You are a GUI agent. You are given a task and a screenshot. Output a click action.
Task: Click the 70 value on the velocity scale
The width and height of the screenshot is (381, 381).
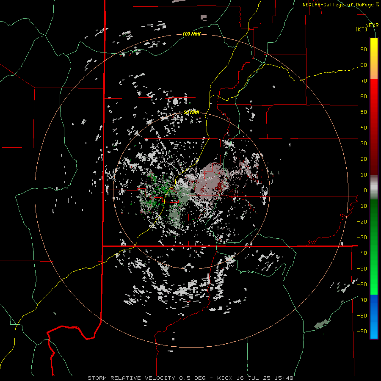point(364,81)
